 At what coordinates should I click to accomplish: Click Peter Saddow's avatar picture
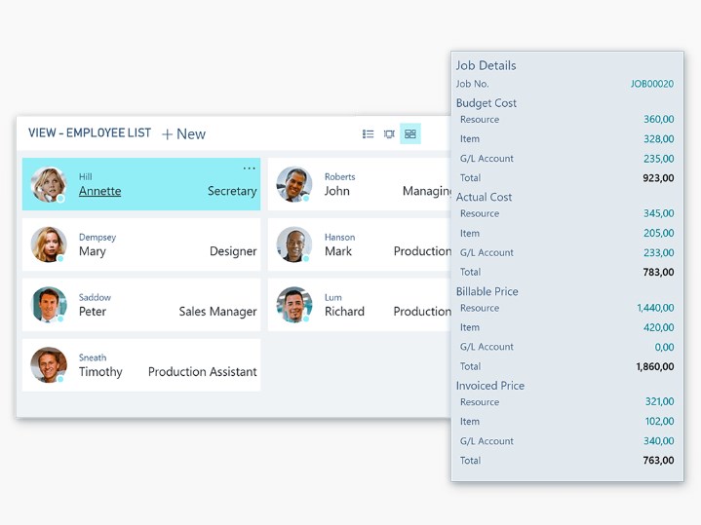pos(48,305)
